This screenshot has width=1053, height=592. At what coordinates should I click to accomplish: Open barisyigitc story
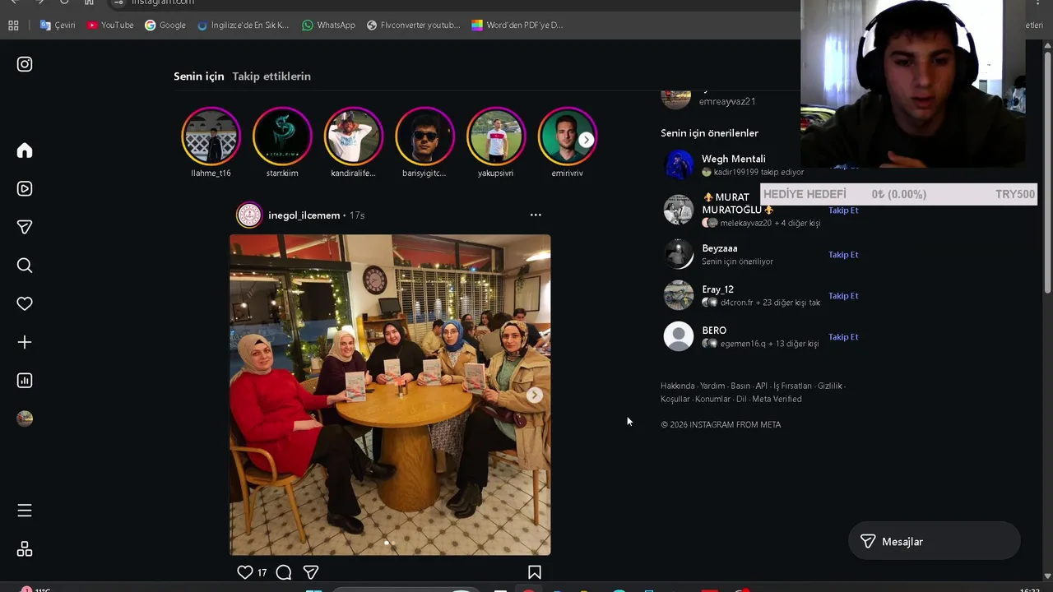pos(424,136)
